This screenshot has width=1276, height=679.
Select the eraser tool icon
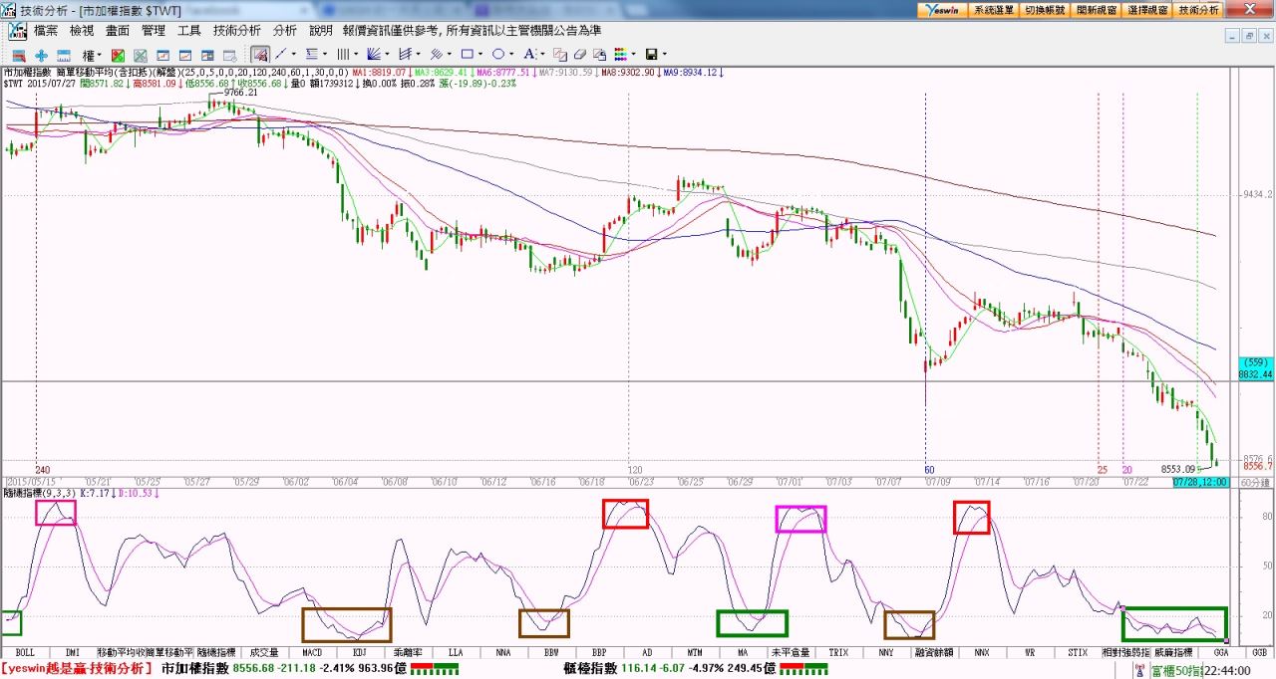[x=580, y=54]
